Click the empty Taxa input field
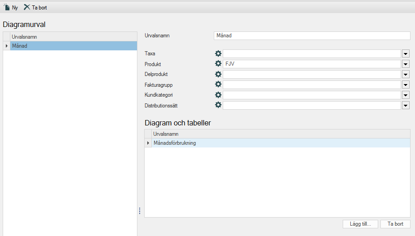 click(x=312, y=54)
